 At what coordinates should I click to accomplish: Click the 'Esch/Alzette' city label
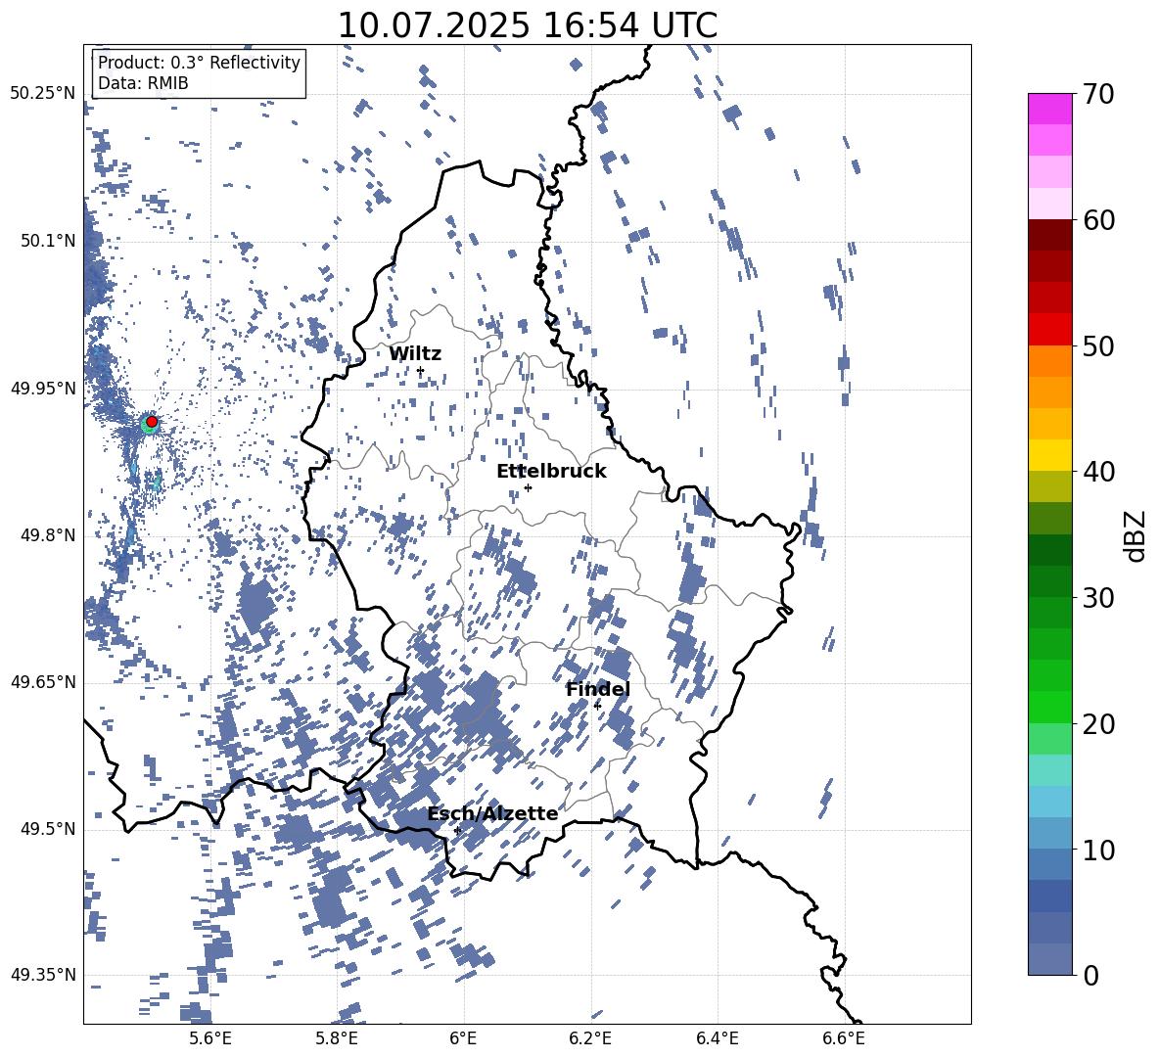[492, 813]
